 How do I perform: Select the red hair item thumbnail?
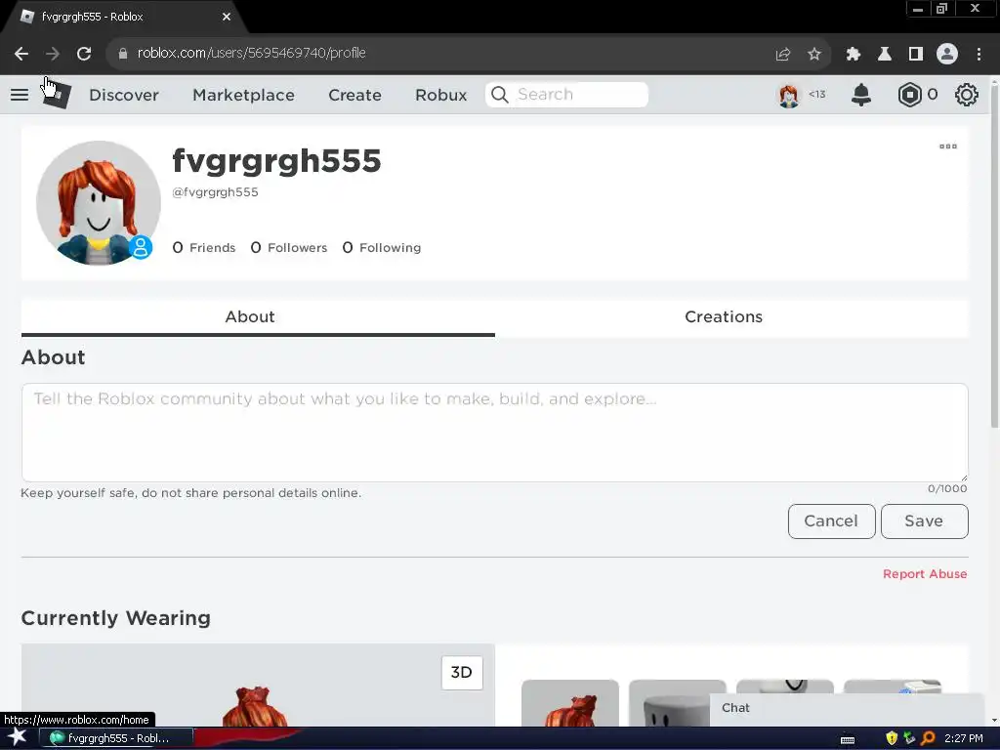[570, 703]
